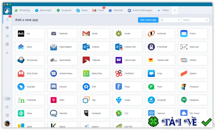The width and height of the screenshot is (215, 130).
Task: Add the Horde app
Action: (x=128, y=34)
